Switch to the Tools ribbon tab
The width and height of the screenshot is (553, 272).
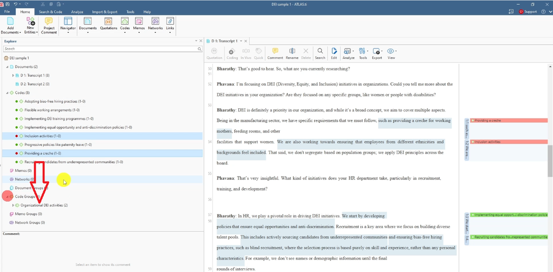tap(130, 12)
